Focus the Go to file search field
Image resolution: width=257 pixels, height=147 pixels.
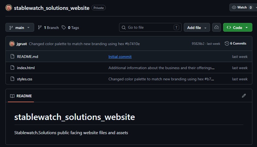click(150, 27)
